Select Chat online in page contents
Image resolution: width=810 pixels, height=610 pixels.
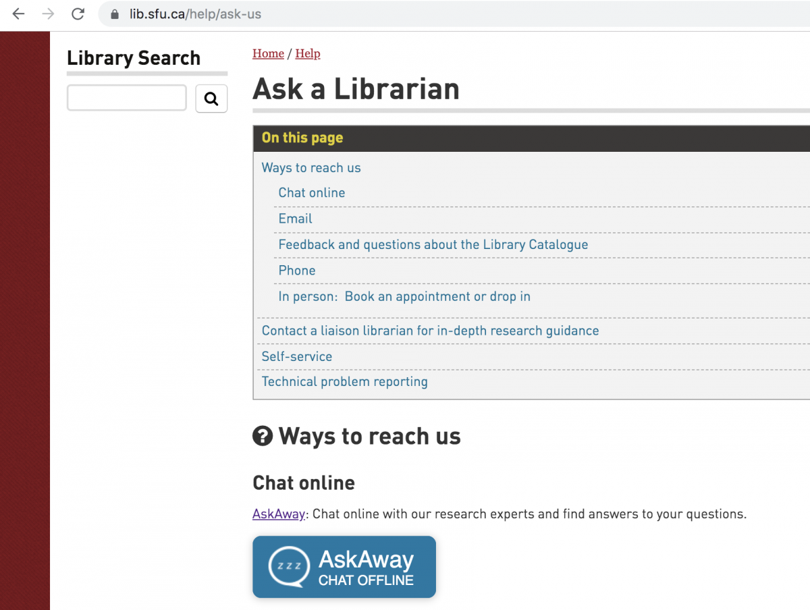click(x=311, y=193)
